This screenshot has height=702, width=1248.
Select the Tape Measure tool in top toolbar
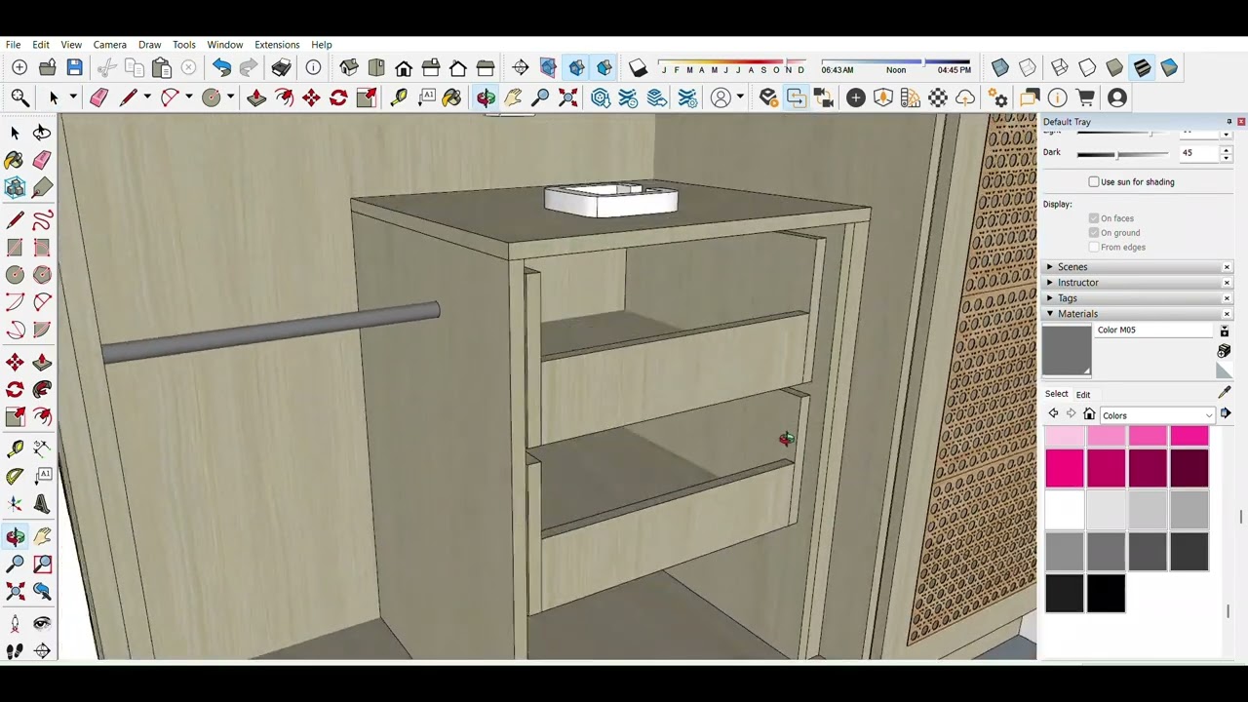point(399,97)
